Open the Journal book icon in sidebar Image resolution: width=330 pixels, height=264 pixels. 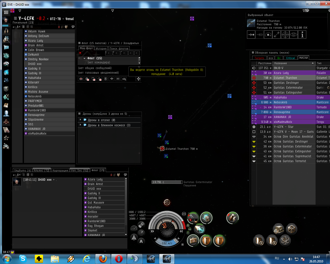[6, 105]
